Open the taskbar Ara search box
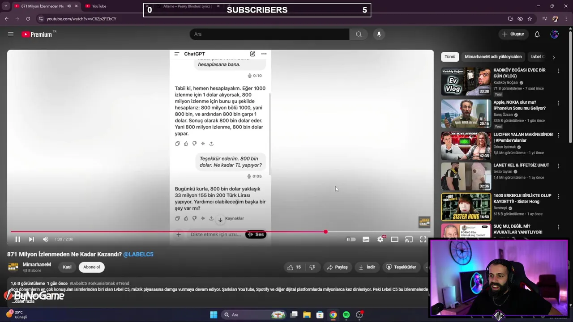The image size is (573, 322). coord(254,315)
